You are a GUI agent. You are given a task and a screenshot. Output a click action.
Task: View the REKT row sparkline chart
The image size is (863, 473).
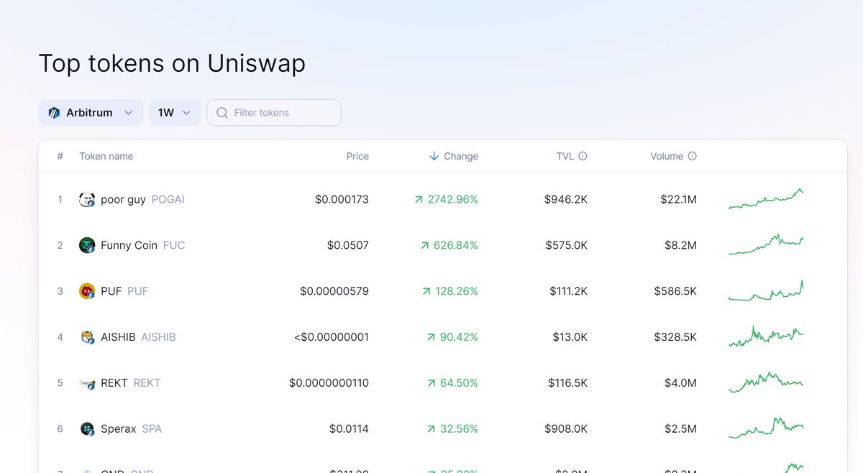coord(766,382)
